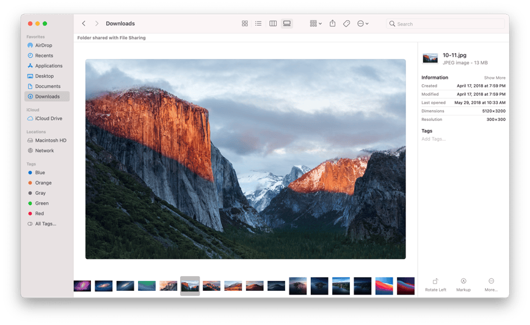530x325 pixels.
Task: Close the Finder window with red button
Action: 30,23
